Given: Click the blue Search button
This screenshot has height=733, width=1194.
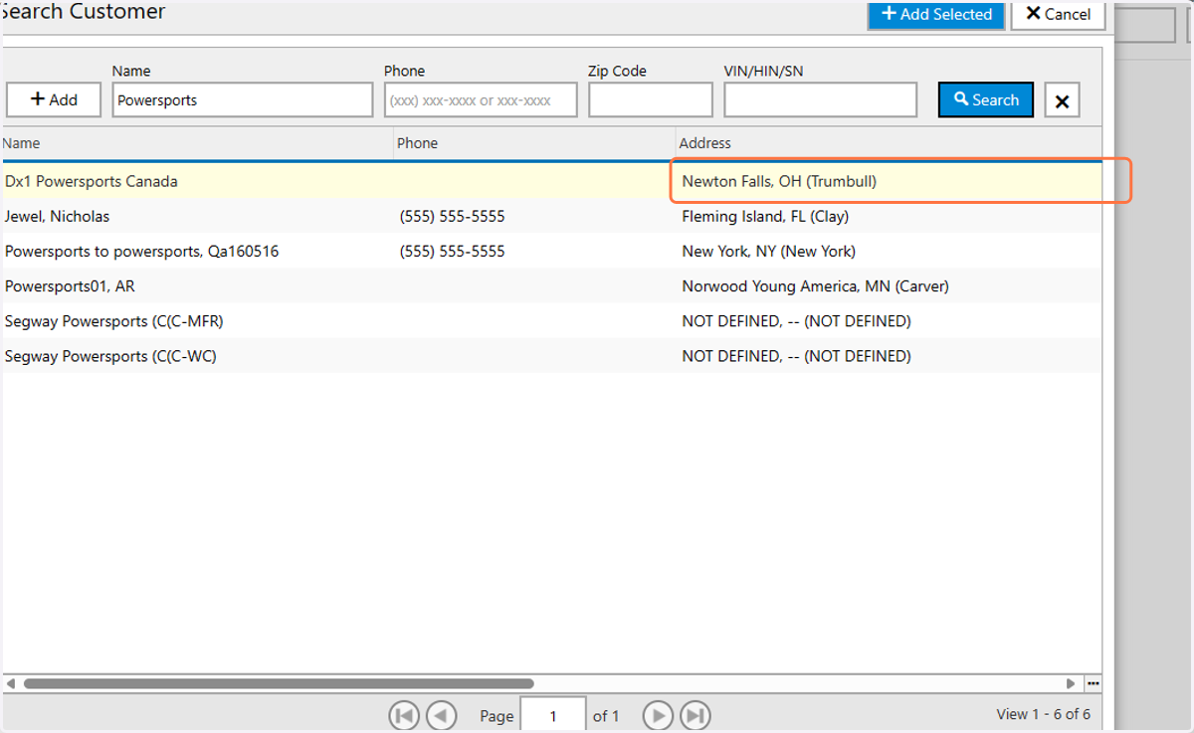Looking at the screenshot, I should coord(986,99).
